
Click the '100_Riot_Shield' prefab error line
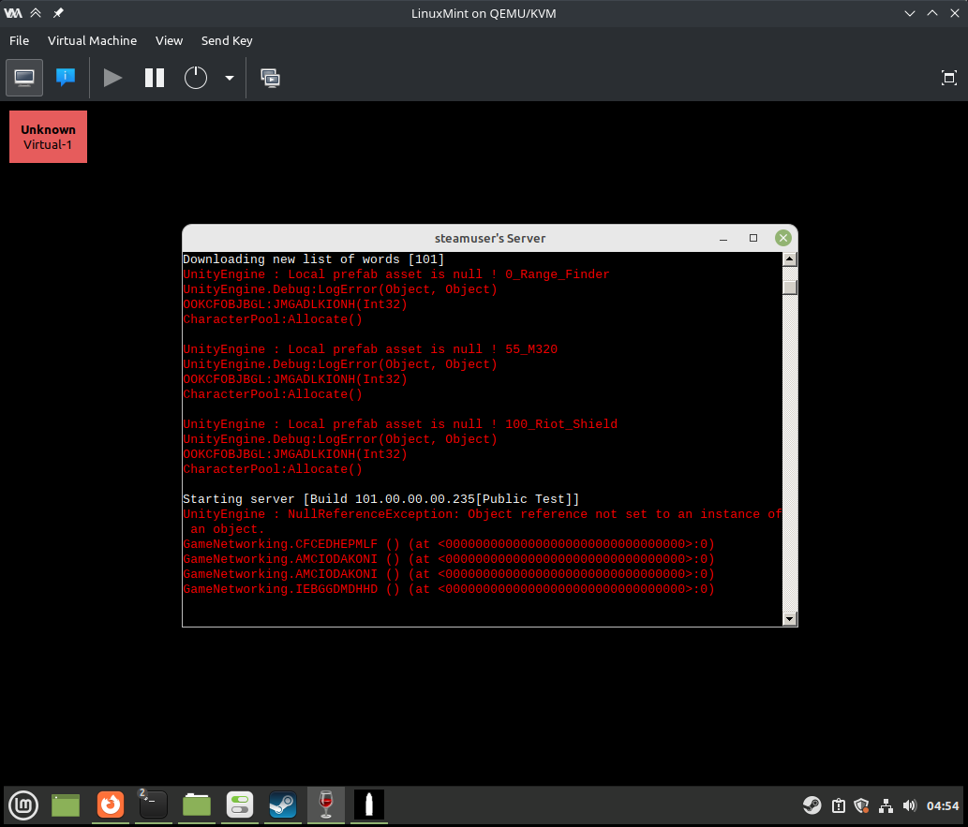[400, 424]
